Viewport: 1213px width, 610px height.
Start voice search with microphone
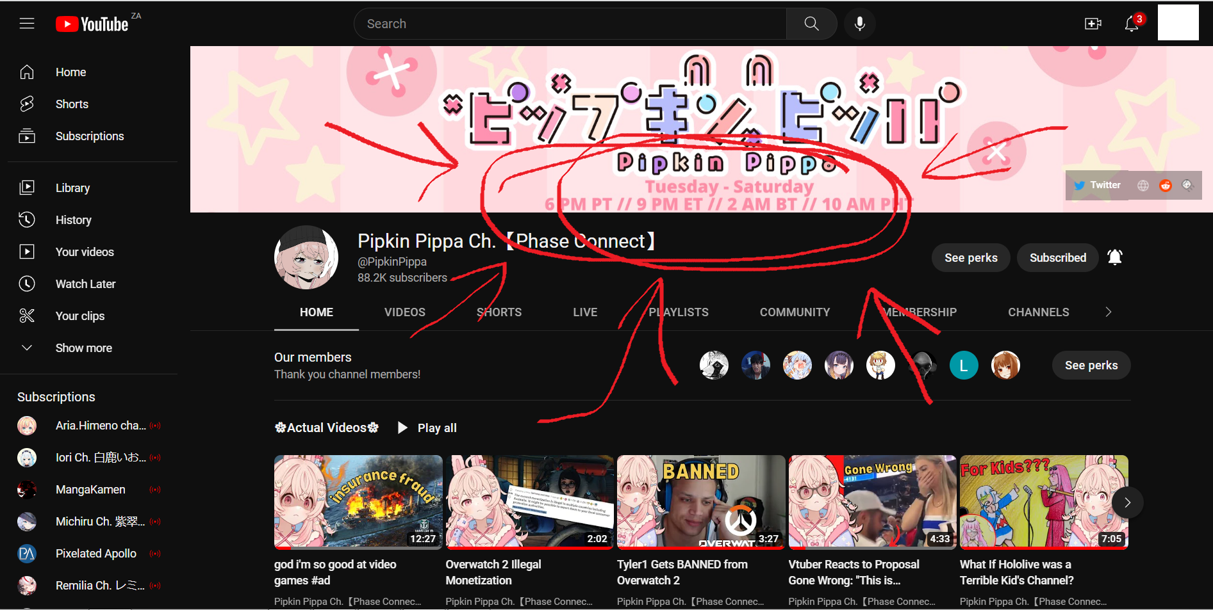coord(860,24)
